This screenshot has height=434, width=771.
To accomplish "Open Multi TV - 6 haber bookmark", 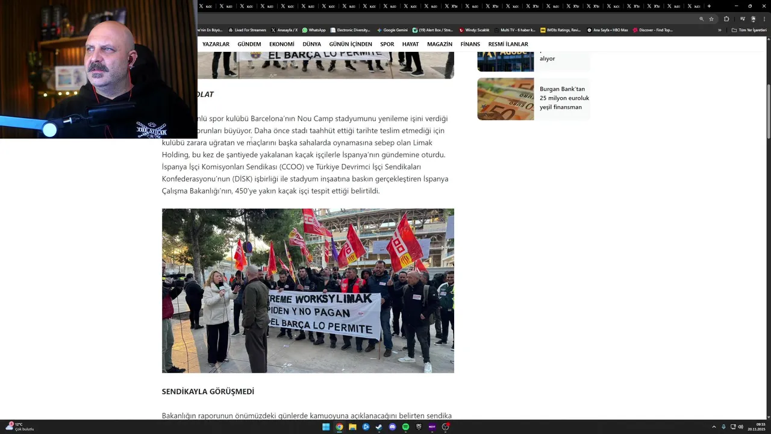I will (x=514, y=30).
